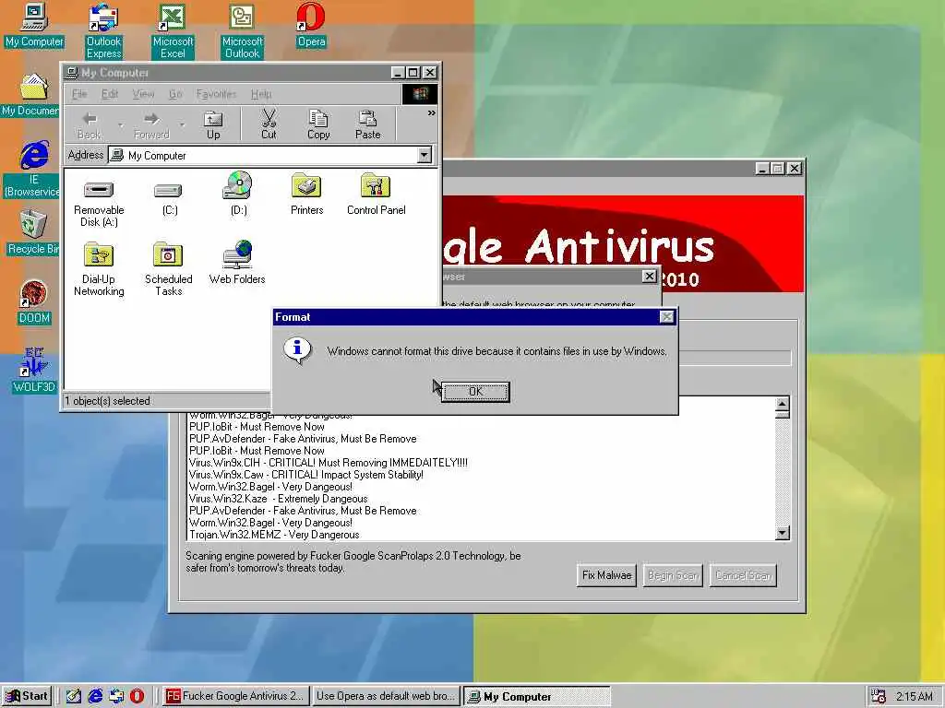Open the File menu
Image resolution: width=945 pixels, height=708 pixels.
[79, 94]
